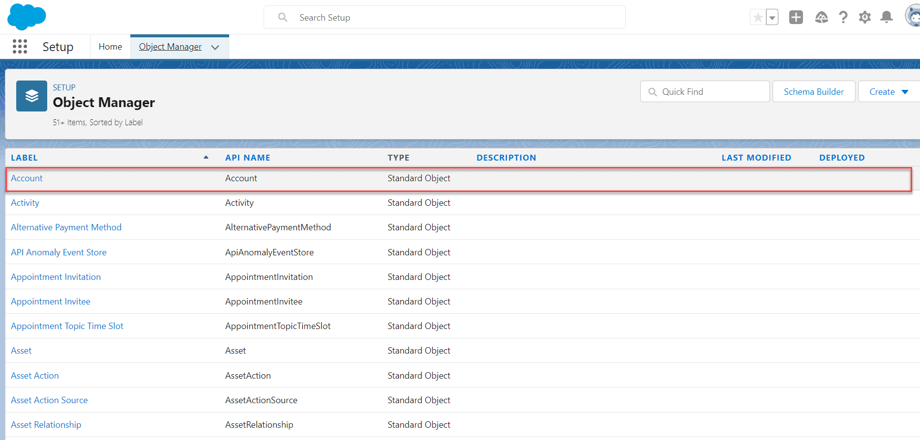
Task: Sort by the LABEL column header
Action: click(25, 158)
